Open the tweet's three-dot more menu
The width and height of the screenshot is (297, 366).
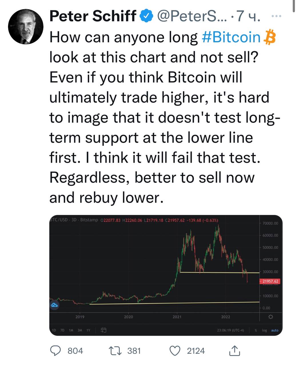pyautogui.click(x=277, y=16)
